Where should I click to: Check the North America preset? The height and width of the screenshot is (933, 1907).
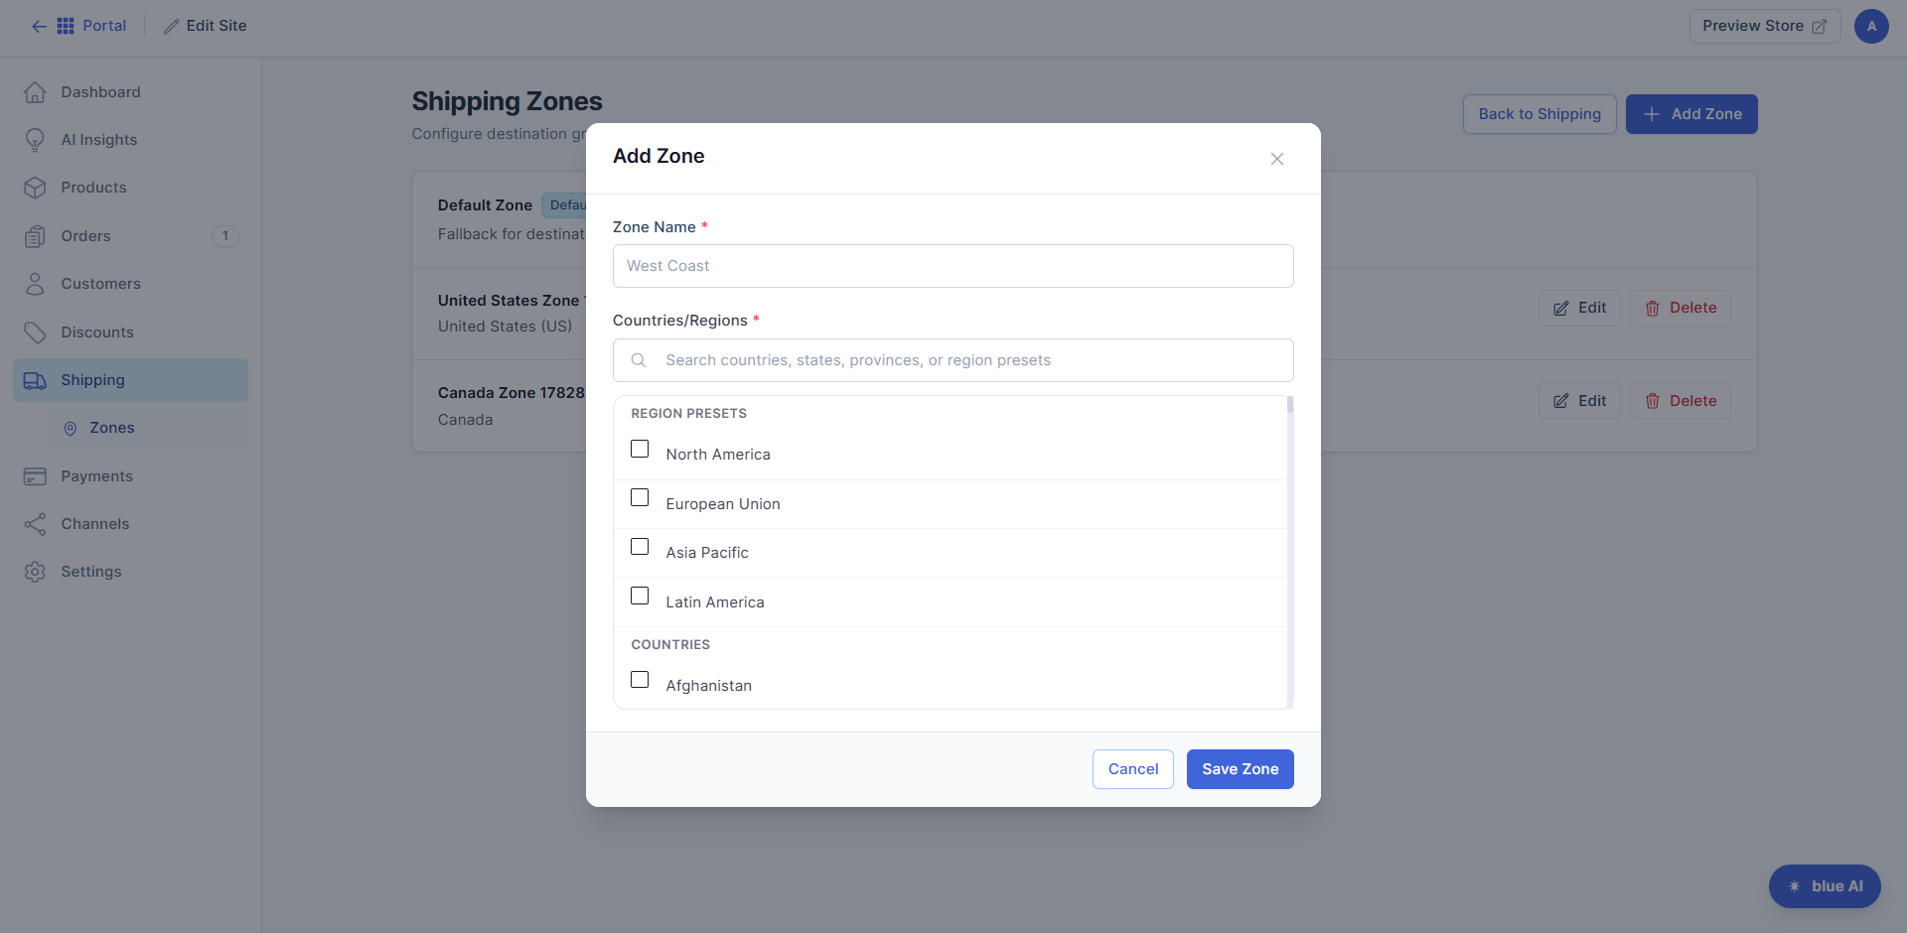click(640, 449)
